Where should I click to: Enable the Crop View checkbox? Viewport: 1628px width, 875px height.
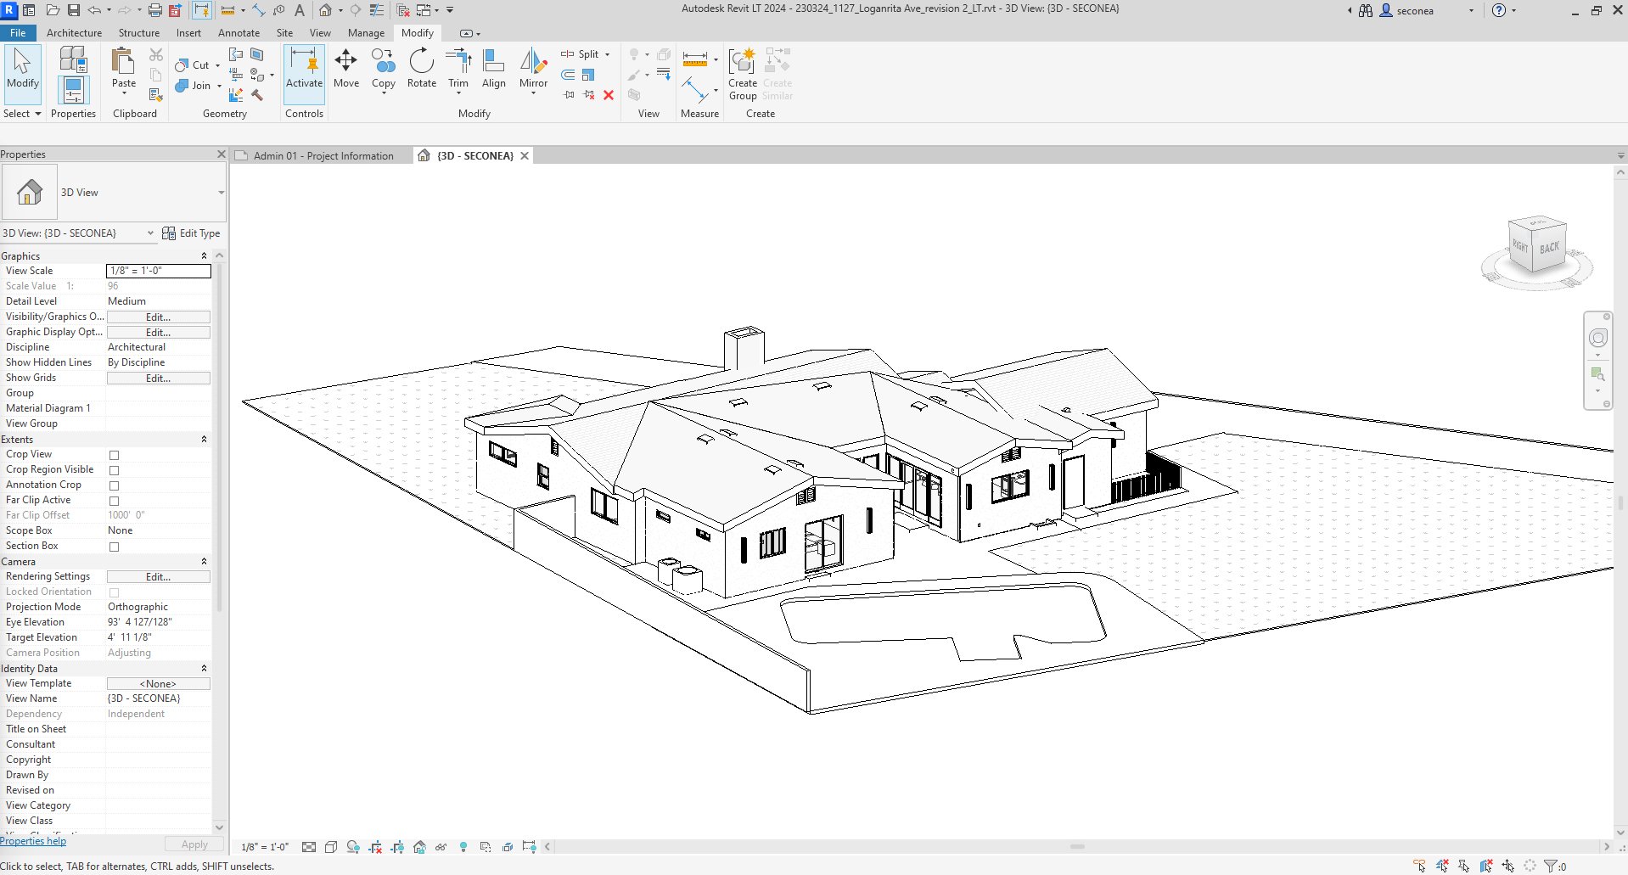(x=115, y=455)
